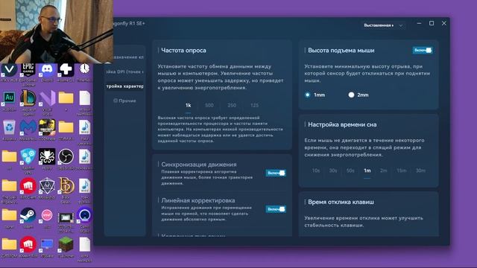Open the Epic Games Launcher desktop shortcut
The height and width of the screenshot is (268, 477).
[28, 70]
